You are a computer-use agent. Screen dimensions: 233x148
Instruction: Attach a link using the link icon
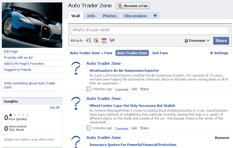pyautogui.click(x=88, y=40)
